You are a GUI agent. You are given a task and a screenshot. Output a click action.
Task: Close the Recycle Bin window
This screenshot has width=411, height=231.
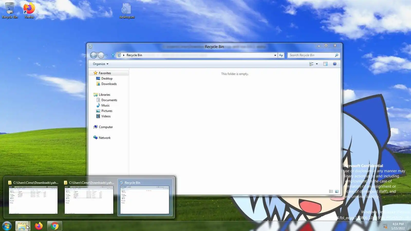click(x=335, y=46)
